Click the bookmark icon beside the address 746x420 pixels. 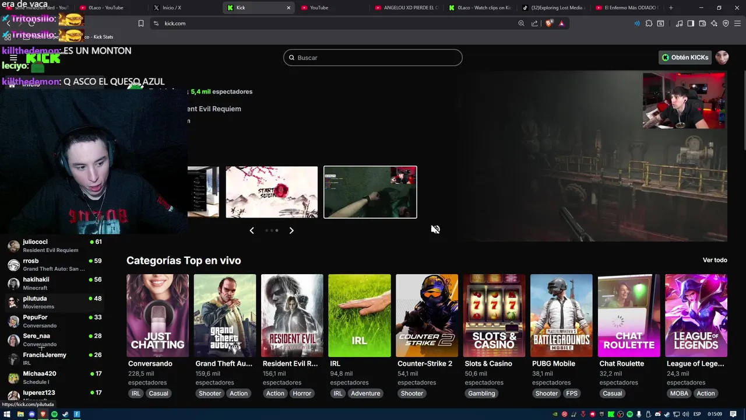click(x=141, y=23)
